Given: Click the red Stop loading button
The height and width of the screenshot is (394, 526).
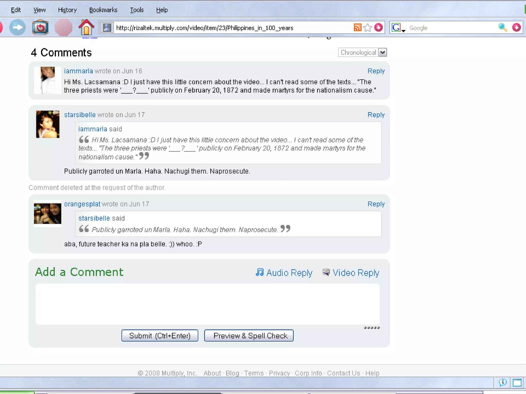Looking at the screenshot, I should pyautogui.click(x=63, y=27).
